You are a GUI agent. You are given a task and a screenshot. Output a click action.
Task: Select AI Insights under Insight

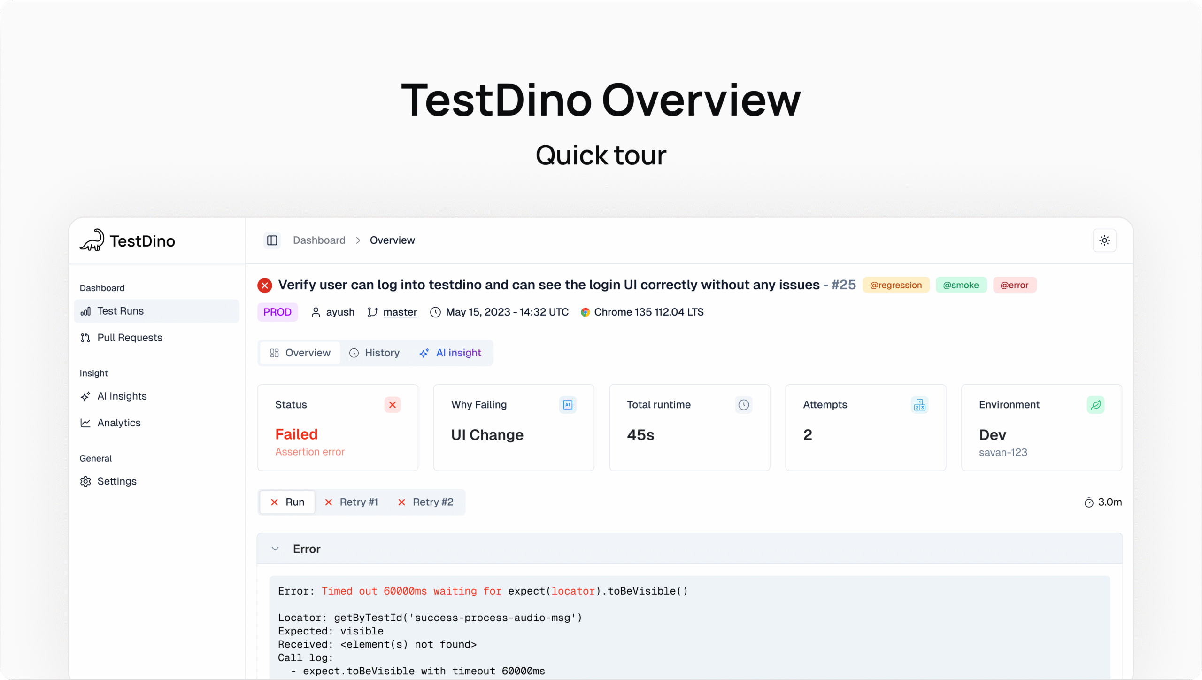point(122,396)
